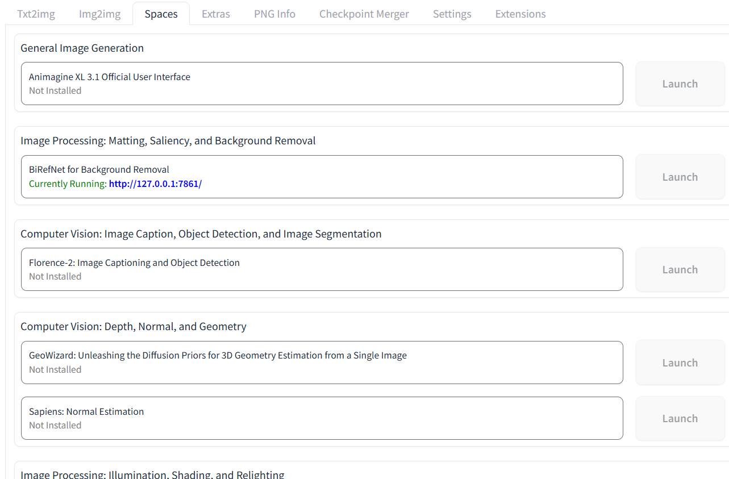Screen dimensions: 729x479
Task: Switch to Checkpoint Merger tab
Action: pyautogui.click(x=364, y=14)
